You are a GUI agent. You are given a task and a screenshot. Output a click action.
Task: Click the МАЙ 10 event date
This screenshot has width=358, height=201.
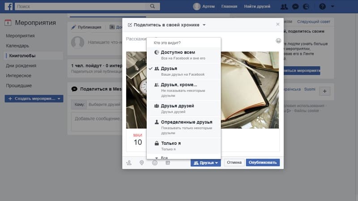pos(138,140)
